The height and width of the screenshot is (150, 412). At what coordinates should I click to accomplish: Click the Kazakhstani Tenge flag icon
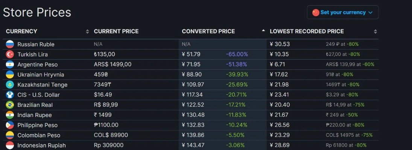click(x=10, y=85)
